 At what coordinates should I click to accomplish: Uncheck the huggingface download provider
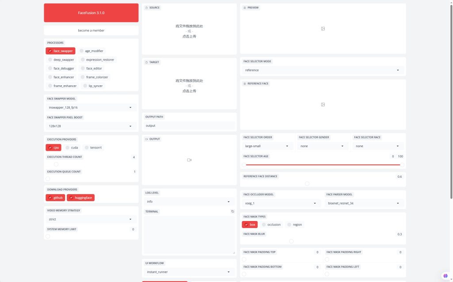tap(81, 198)
